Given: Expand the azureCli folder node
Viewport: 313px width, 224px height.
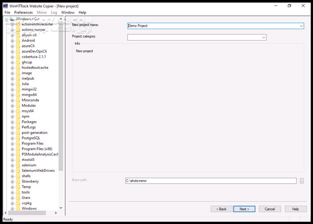Looking at the screenshot, I should coord(13,46).
